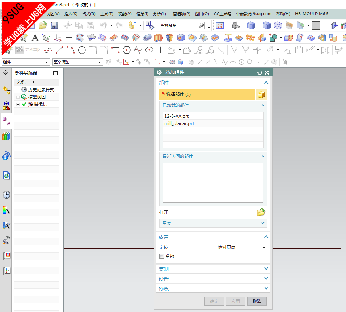Open a file with the folder toolbar icon

[43, 25]
